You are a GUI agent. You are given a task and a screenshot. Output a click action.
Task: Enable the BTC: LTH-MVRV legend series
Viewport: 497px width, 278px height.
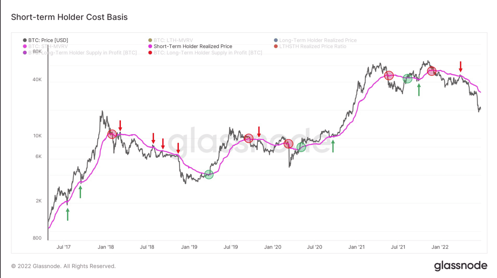point(173,40)
